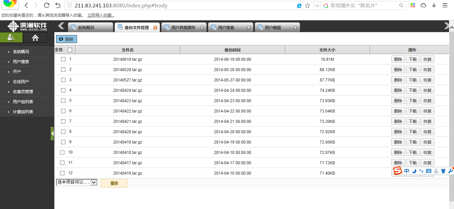Check the box for row 10 20140418.tar.gz
Screen dimensions: 454x209
(x=62, y=153)
